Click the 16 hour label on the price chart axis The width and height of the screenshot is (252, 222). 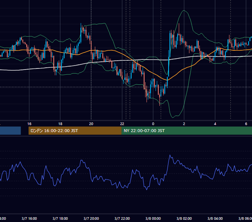pyautogui.click(x=29, y=124)
